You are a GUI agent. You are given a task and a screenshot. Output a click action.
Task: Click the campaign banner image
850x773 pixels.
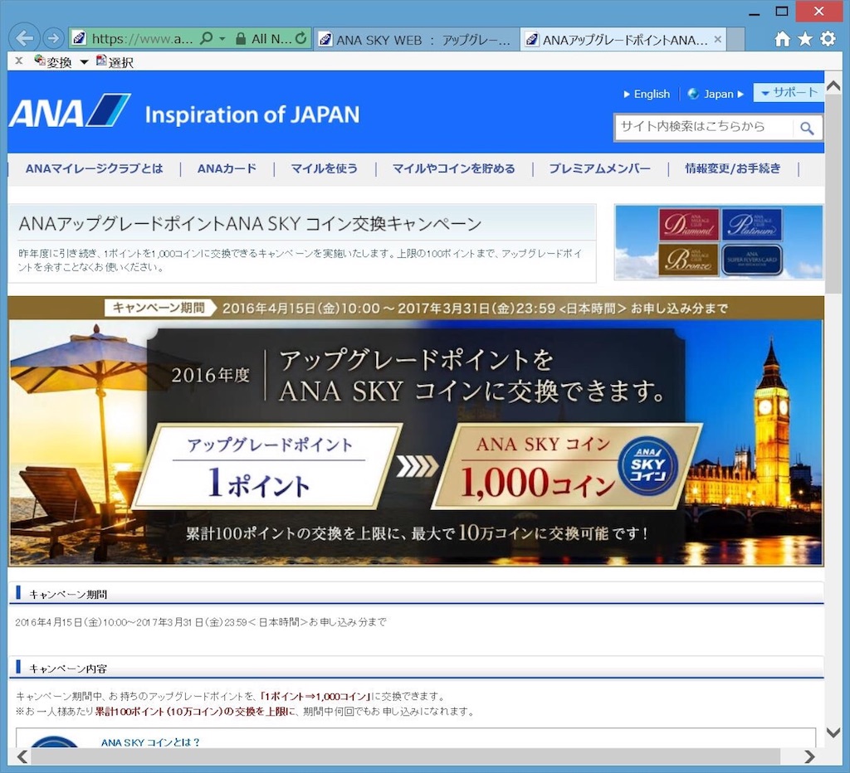tap(416, 431)
